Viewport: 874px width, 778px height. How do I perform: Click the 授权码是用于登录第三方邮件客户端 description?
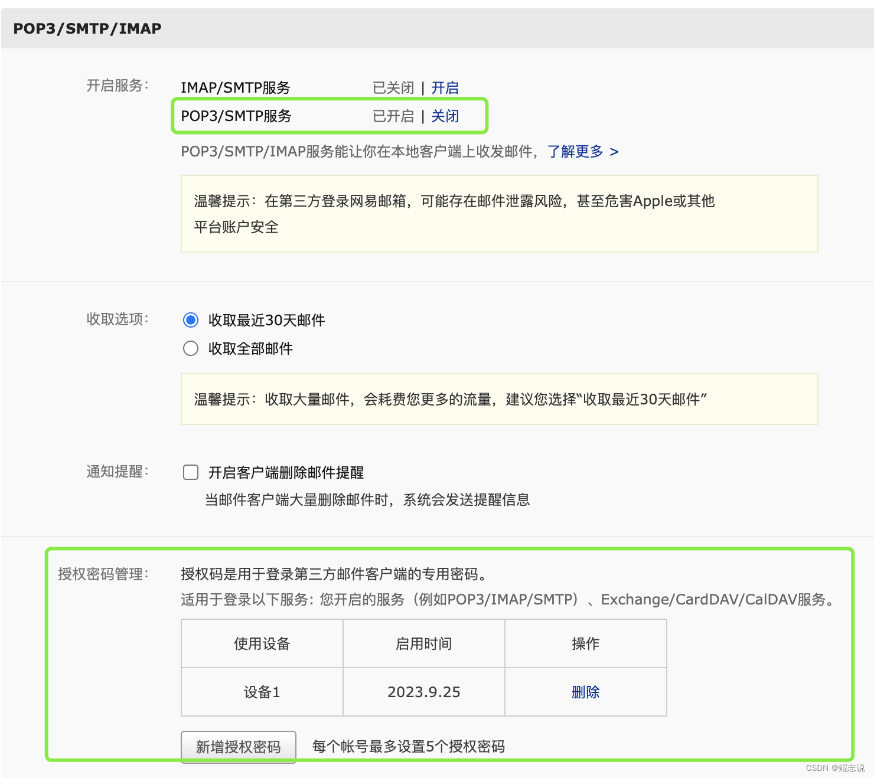pos(334,574)
